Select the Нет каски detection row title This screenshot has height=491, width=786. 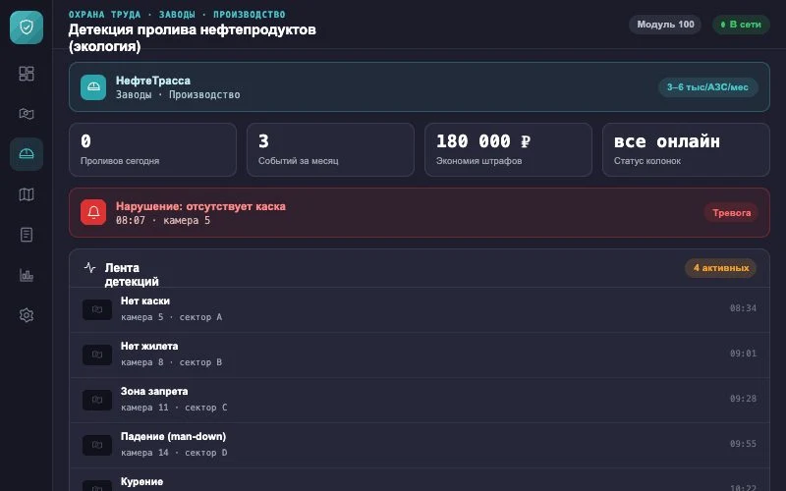point(145,301)
